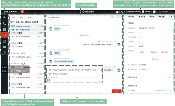Open the 1001@bh account dropdown

coord(165,12)
